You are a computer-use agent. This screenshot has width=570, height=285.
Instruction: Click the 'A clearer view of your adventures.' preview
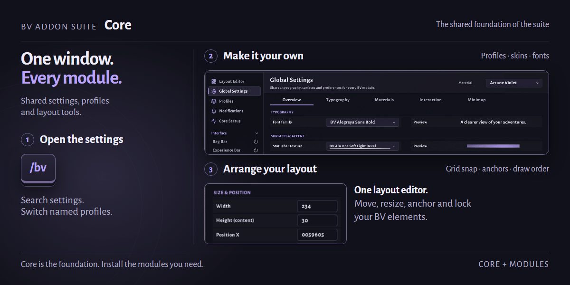click(x=493, y=122)
